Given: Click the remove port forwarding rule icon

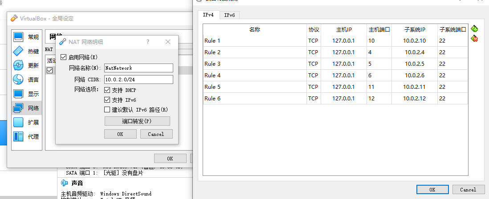Looking at the screenshot, I should pyautogui.click(x=474, y=39).
